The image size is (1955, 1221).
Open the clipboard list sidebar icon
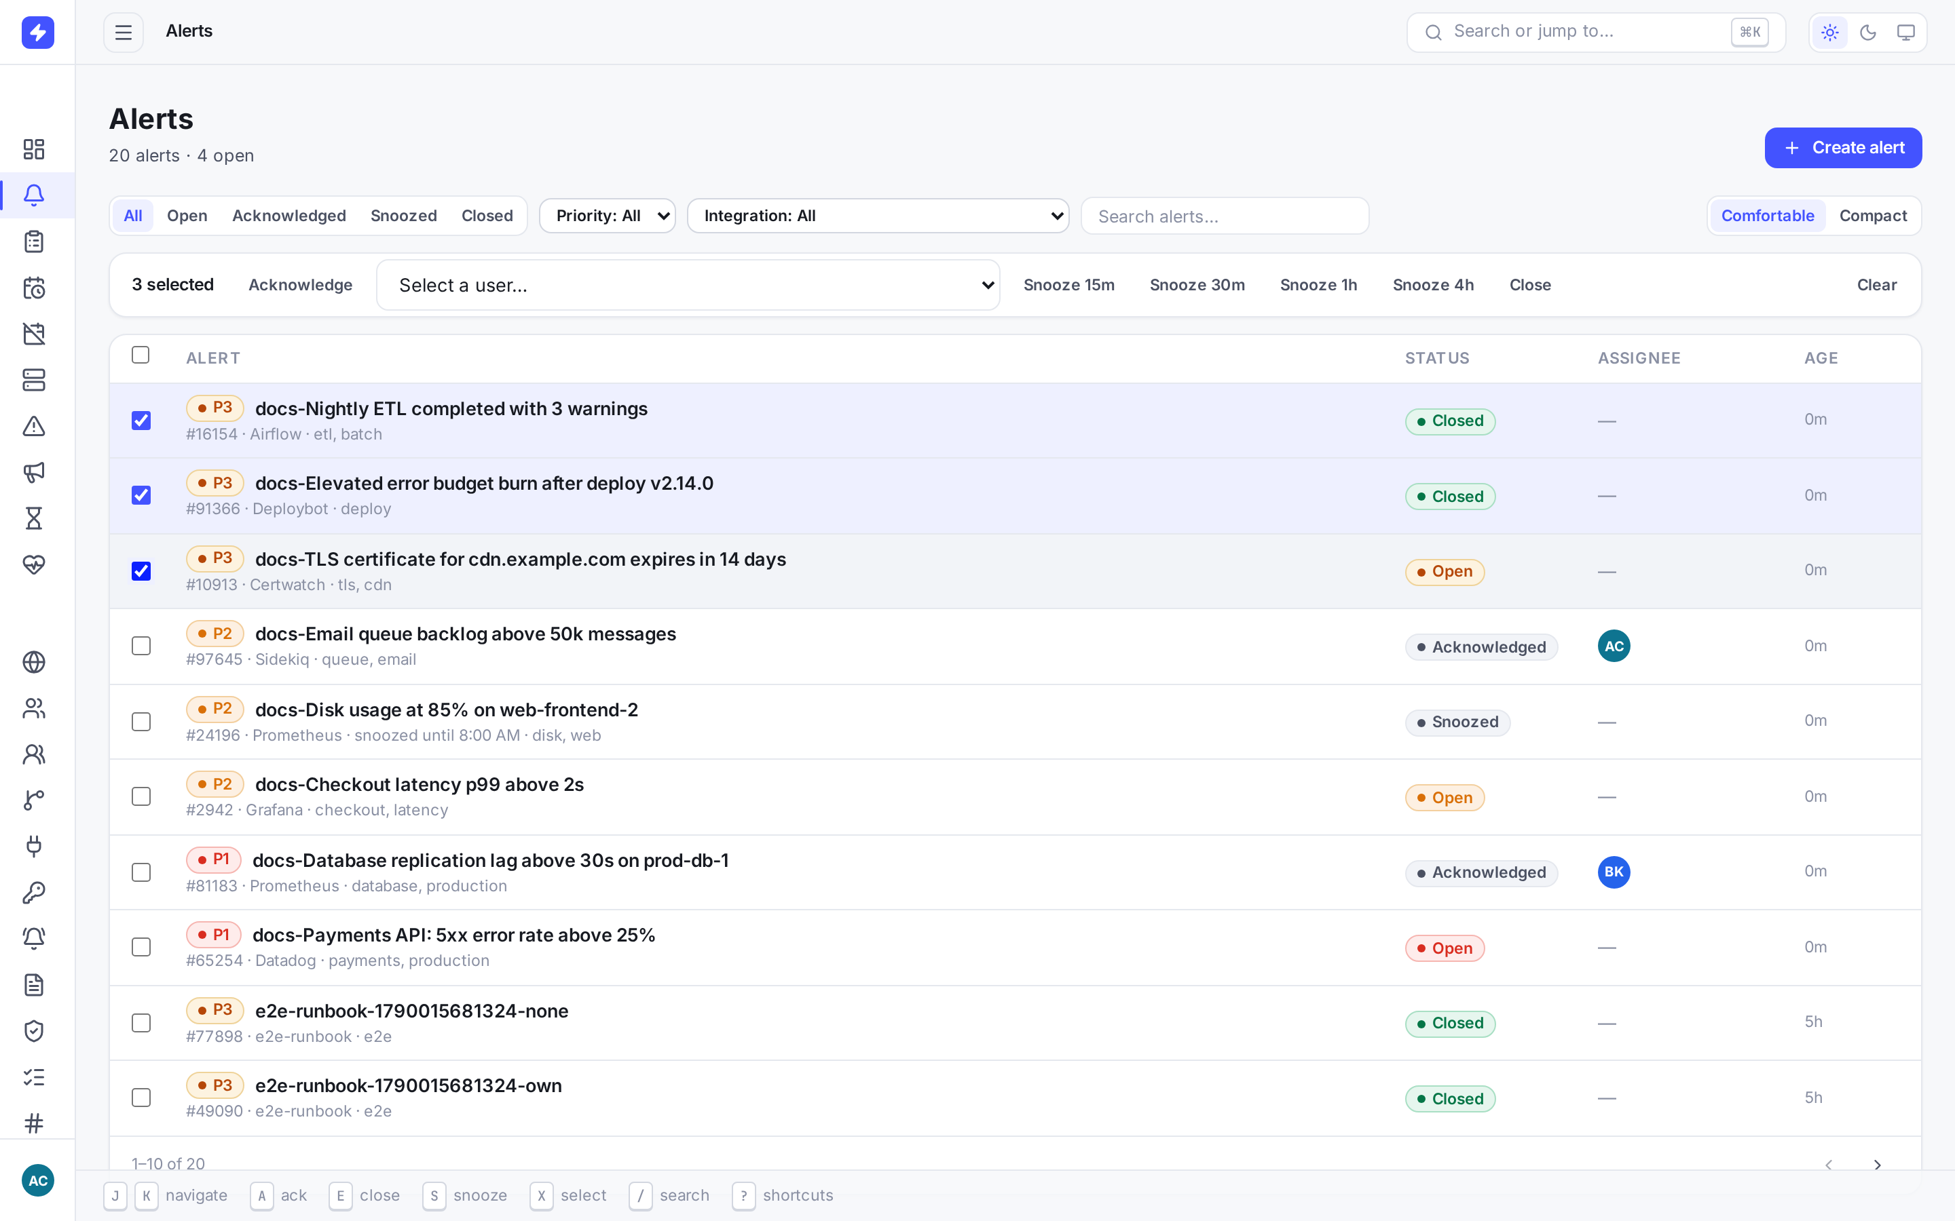click(x=34, y=241)
